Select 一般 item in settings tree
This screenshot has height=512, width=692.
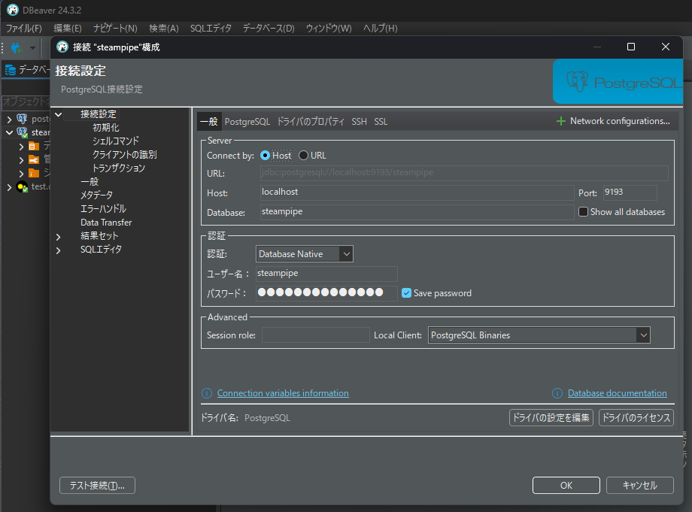pos(90,182)
